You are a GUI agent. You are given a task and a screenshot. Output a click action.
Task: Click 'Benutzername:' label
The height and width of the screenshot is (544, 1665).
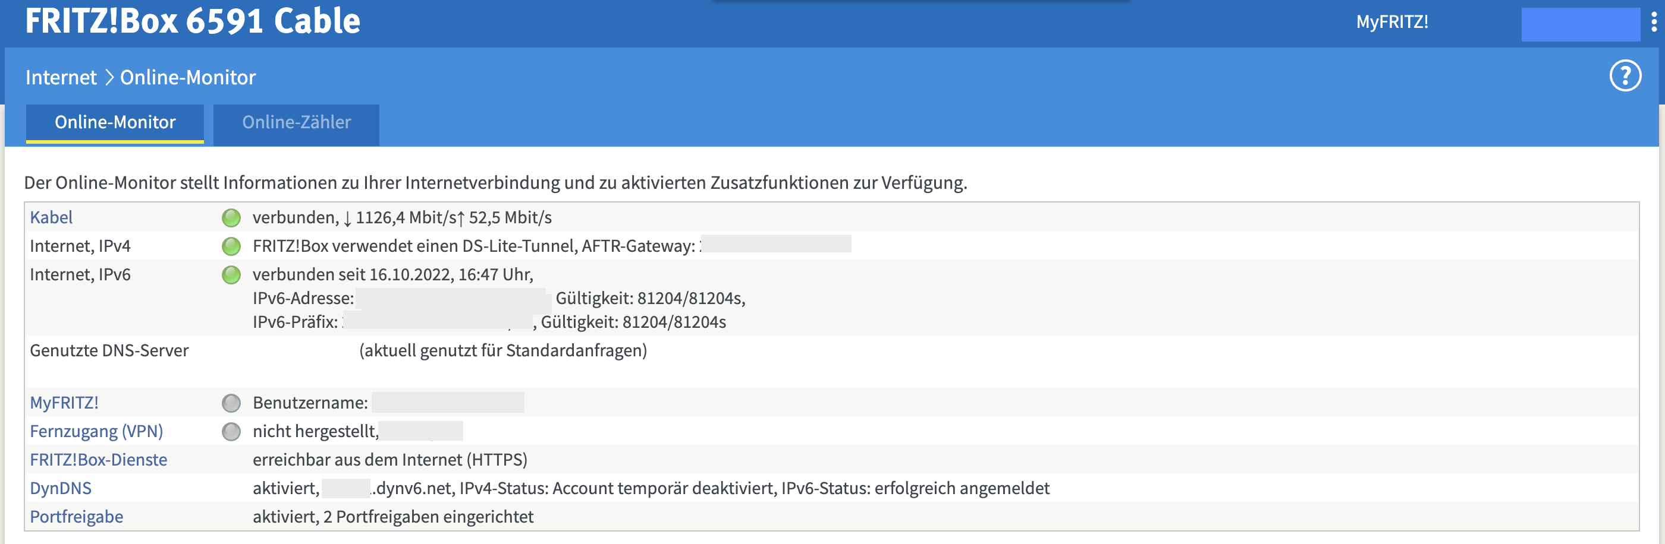[x=310, y=403]
